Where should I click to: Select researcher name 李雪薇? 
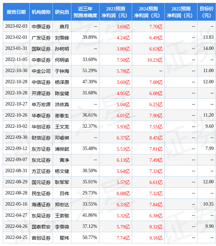point(62,227)
